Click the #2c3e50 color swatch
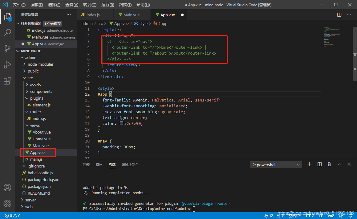The width and height of the screenshot is (357, 219). [x=121, y=123]
